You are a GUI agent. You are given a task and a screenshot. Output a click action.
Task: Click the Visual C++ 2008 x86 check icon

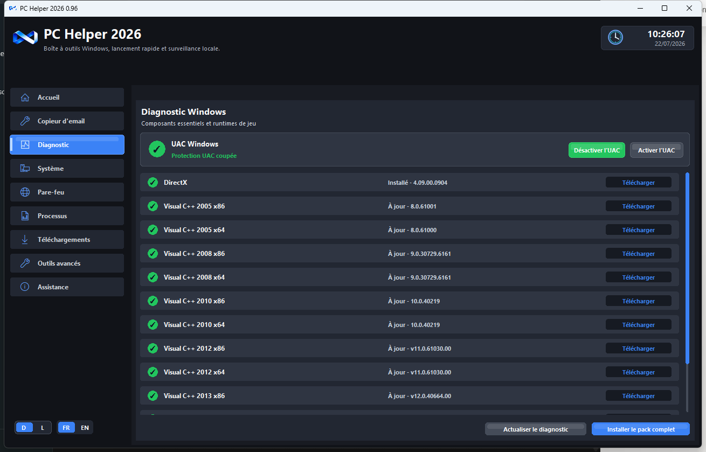point(153,253)
